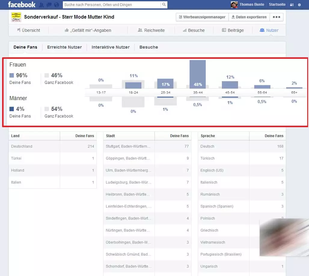Click the 'Rumänisch' language row
309x276 pixels.
click(x=242, y=194)
